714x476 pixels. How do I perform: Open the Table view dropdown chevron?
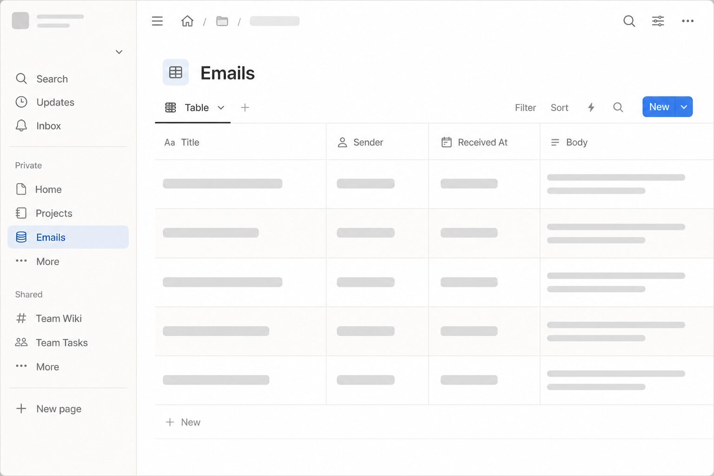coord(221,108)
